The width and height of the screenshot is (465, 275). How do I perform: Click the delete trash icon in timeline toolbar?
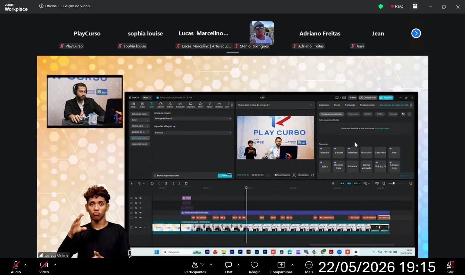point(186,183)
